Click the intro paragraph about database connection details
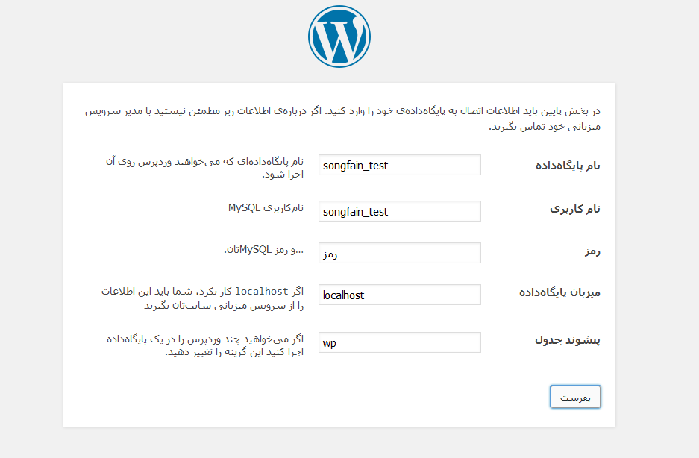 [x=342, y=119]
